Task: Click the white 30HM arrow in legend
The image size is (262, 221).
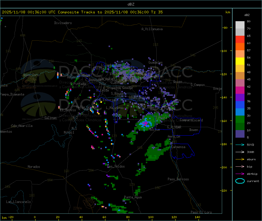Action: [240, 152]
